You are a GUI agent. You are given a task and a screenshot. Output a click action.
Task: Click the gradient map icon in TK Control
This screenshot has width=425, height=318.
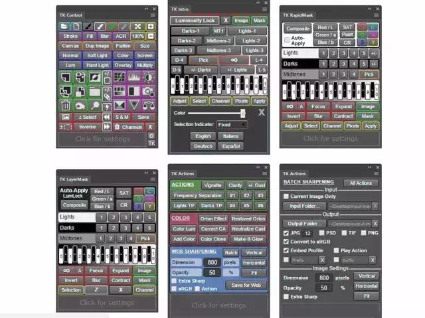[x=120, y=91]
